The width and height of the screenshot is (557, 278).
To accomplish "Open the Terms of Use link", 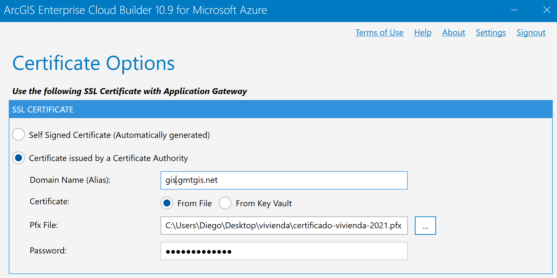I will click(x=379, y=32).
